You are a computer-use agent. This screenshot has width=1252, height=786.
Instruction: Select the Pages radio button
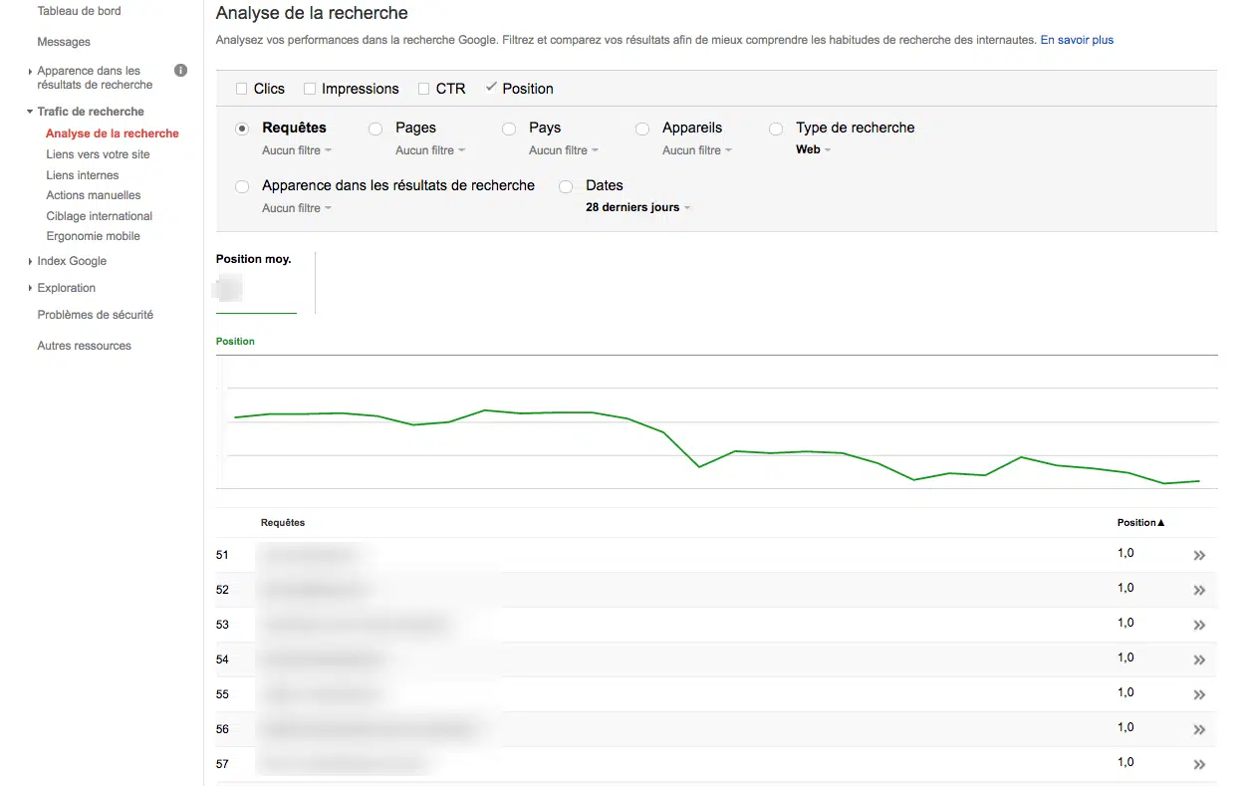(x=376, y=129)
